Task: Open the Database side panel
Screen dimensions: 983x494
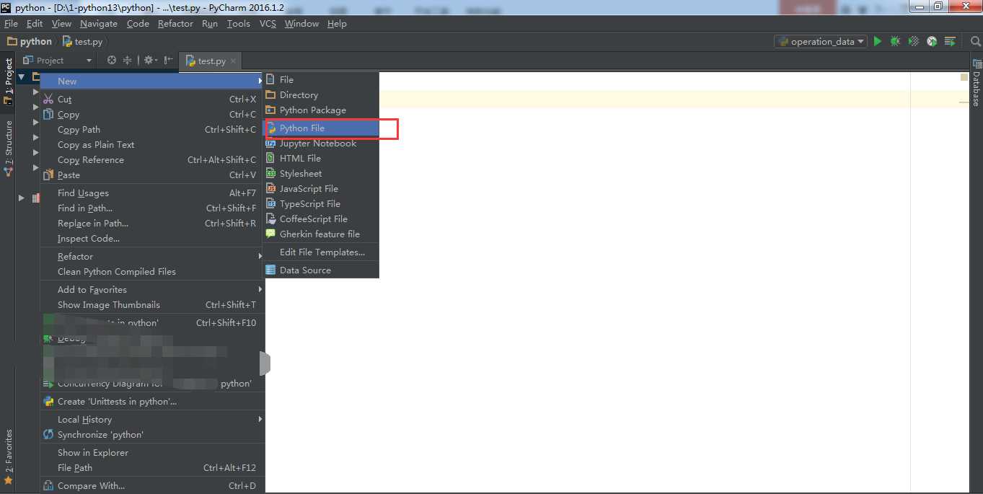Action: [x=977, y=83]
